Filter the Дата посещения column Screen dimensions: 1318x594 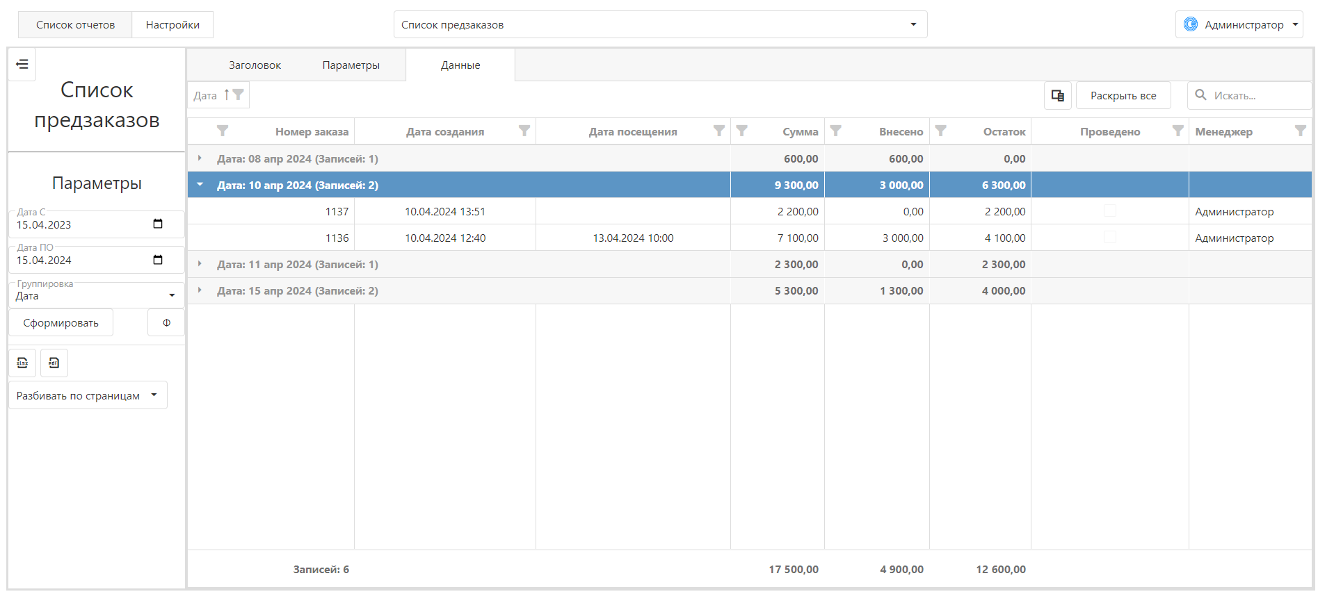click(x=719, y=131)
